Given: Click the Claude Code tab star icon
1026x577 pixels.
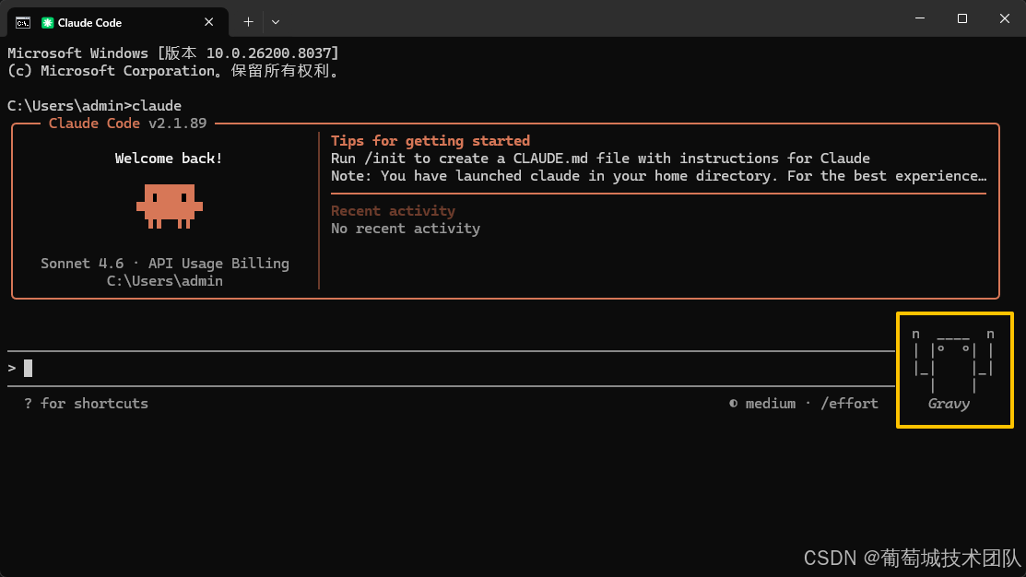Looking at the screenshot, I should pos(47,23).
